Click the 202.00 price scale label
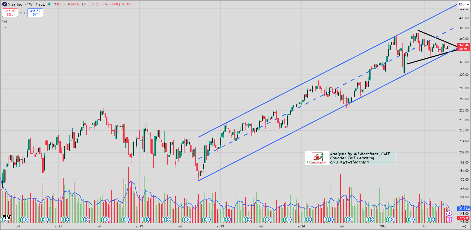471x230 pixels. (x=464, y=152)
